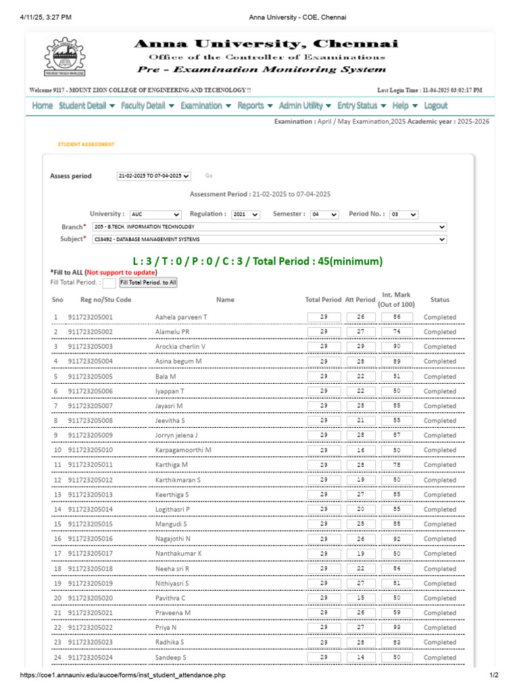Expand the University AUC dropdown
The image size is (519, 692).
click(155, 214)
